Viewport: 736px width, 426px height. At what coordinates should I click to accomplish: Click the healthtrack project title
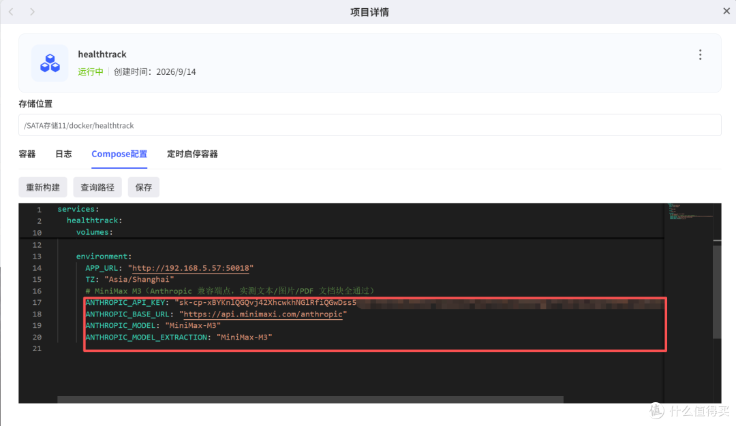coord(102,54)
